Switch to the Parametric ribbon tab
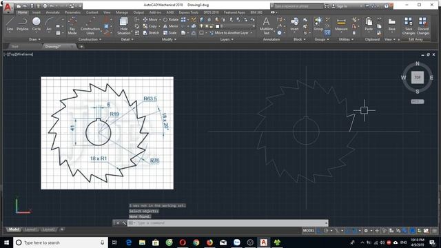Image resolution: width=441 pixels, height=248 pixels. click(72, 12)
